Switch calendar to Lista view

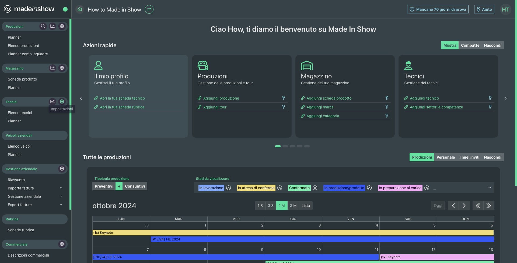click(306, 206)
